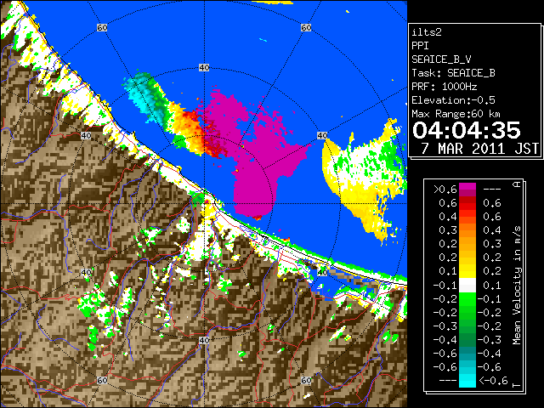Image resolution: width=544 pixels, height=408 pixels.
Task: Pick the bright red legend swatch
Action: pyautogui.click(x=467, y=206)
